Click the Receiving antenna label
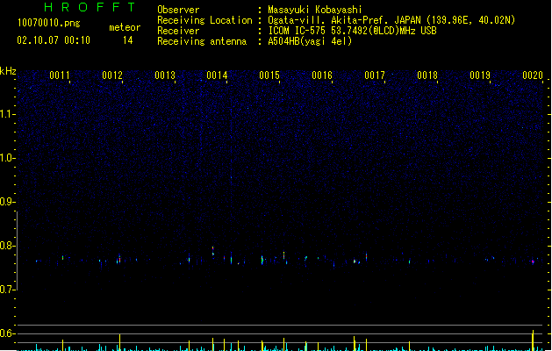Viewport: 552px width, 351px height. pos(202,41)
